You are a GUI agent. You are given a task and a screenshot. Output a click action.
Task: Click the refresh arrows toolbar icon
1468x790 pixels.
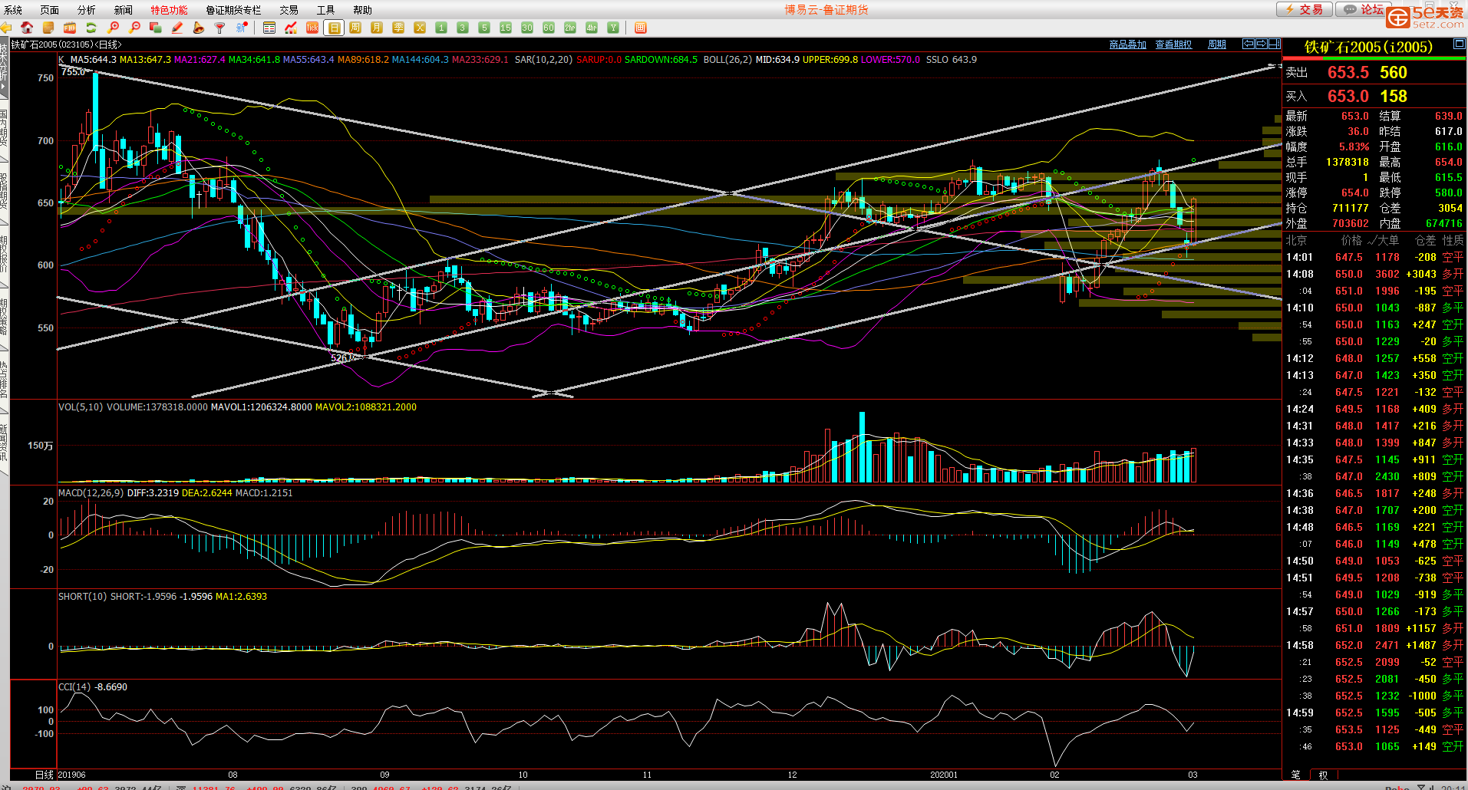pyautogui.click(x=91, y=28)
